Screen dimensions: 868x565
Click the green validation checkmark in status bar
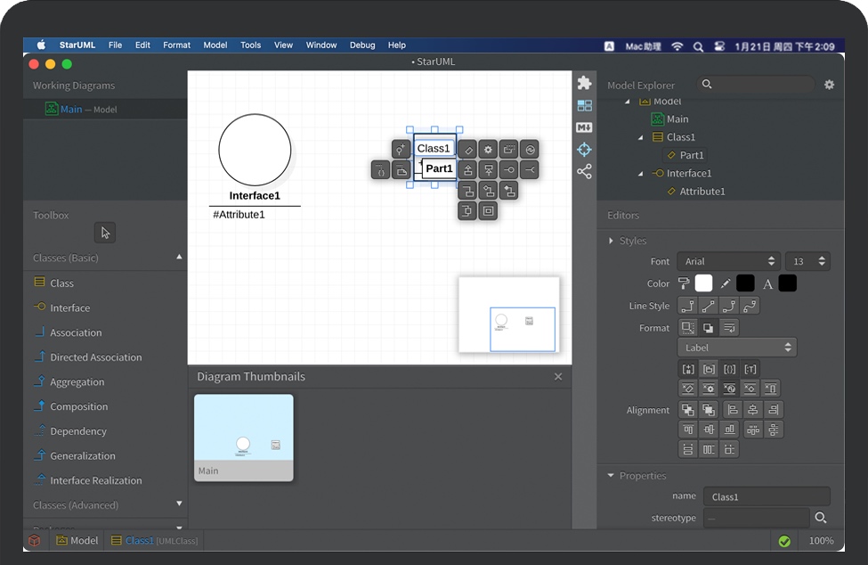point(784,541)
